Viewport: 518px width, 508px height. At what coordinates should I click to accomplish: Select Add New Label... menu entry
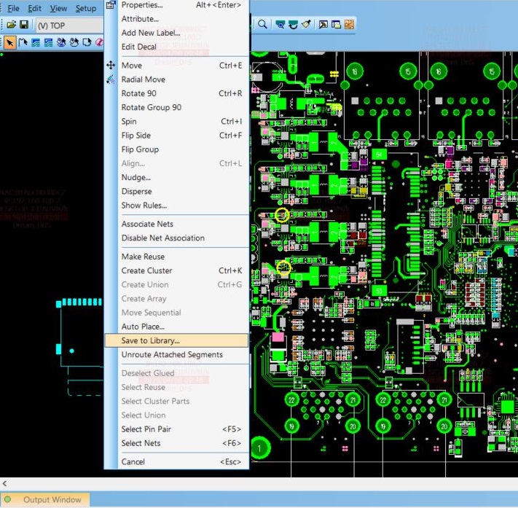click(177, 33)
